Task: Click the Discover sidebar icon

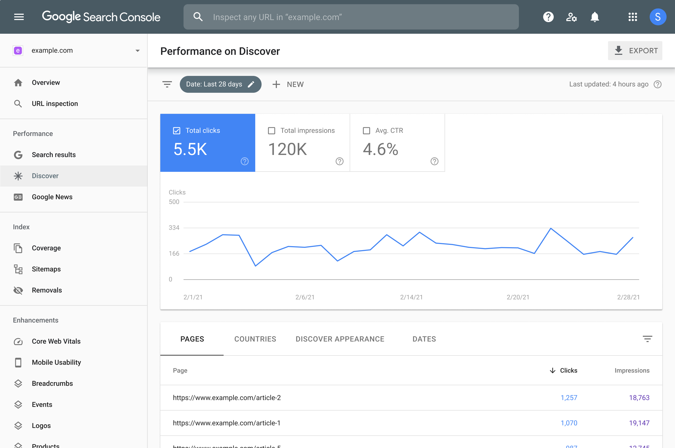Action: tap(18, 176)
